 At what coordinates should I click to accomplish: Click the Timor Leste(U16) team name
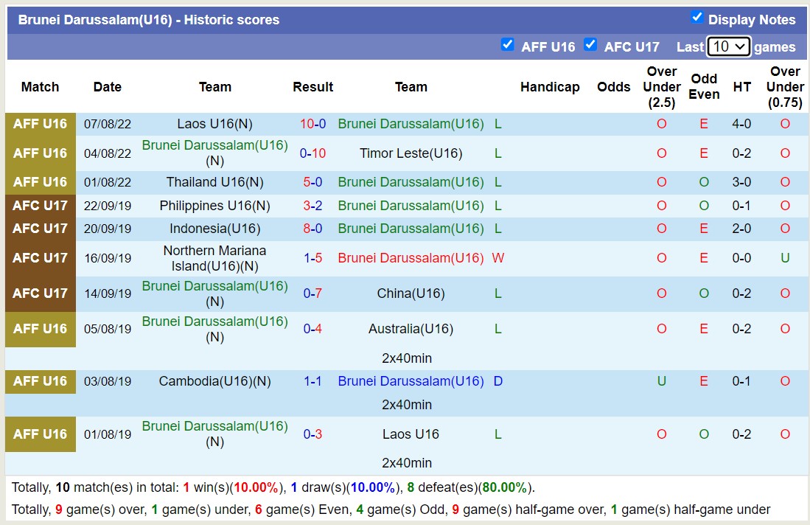[x=411, y=153]
